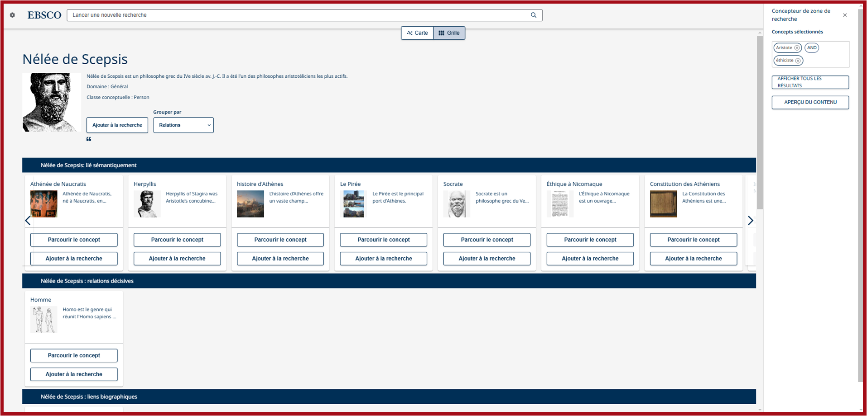867x416 pixels.
Task: Browse the Socrate concept
Action: point(486,240)
